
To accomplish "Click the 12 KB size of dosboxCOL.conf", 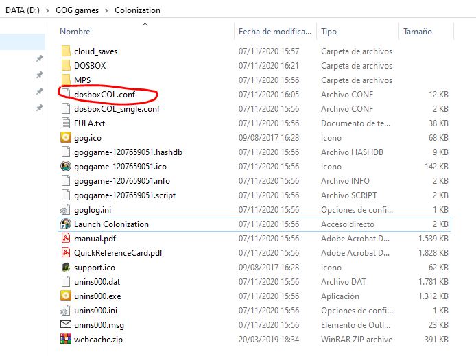I will tap(438, 95).
